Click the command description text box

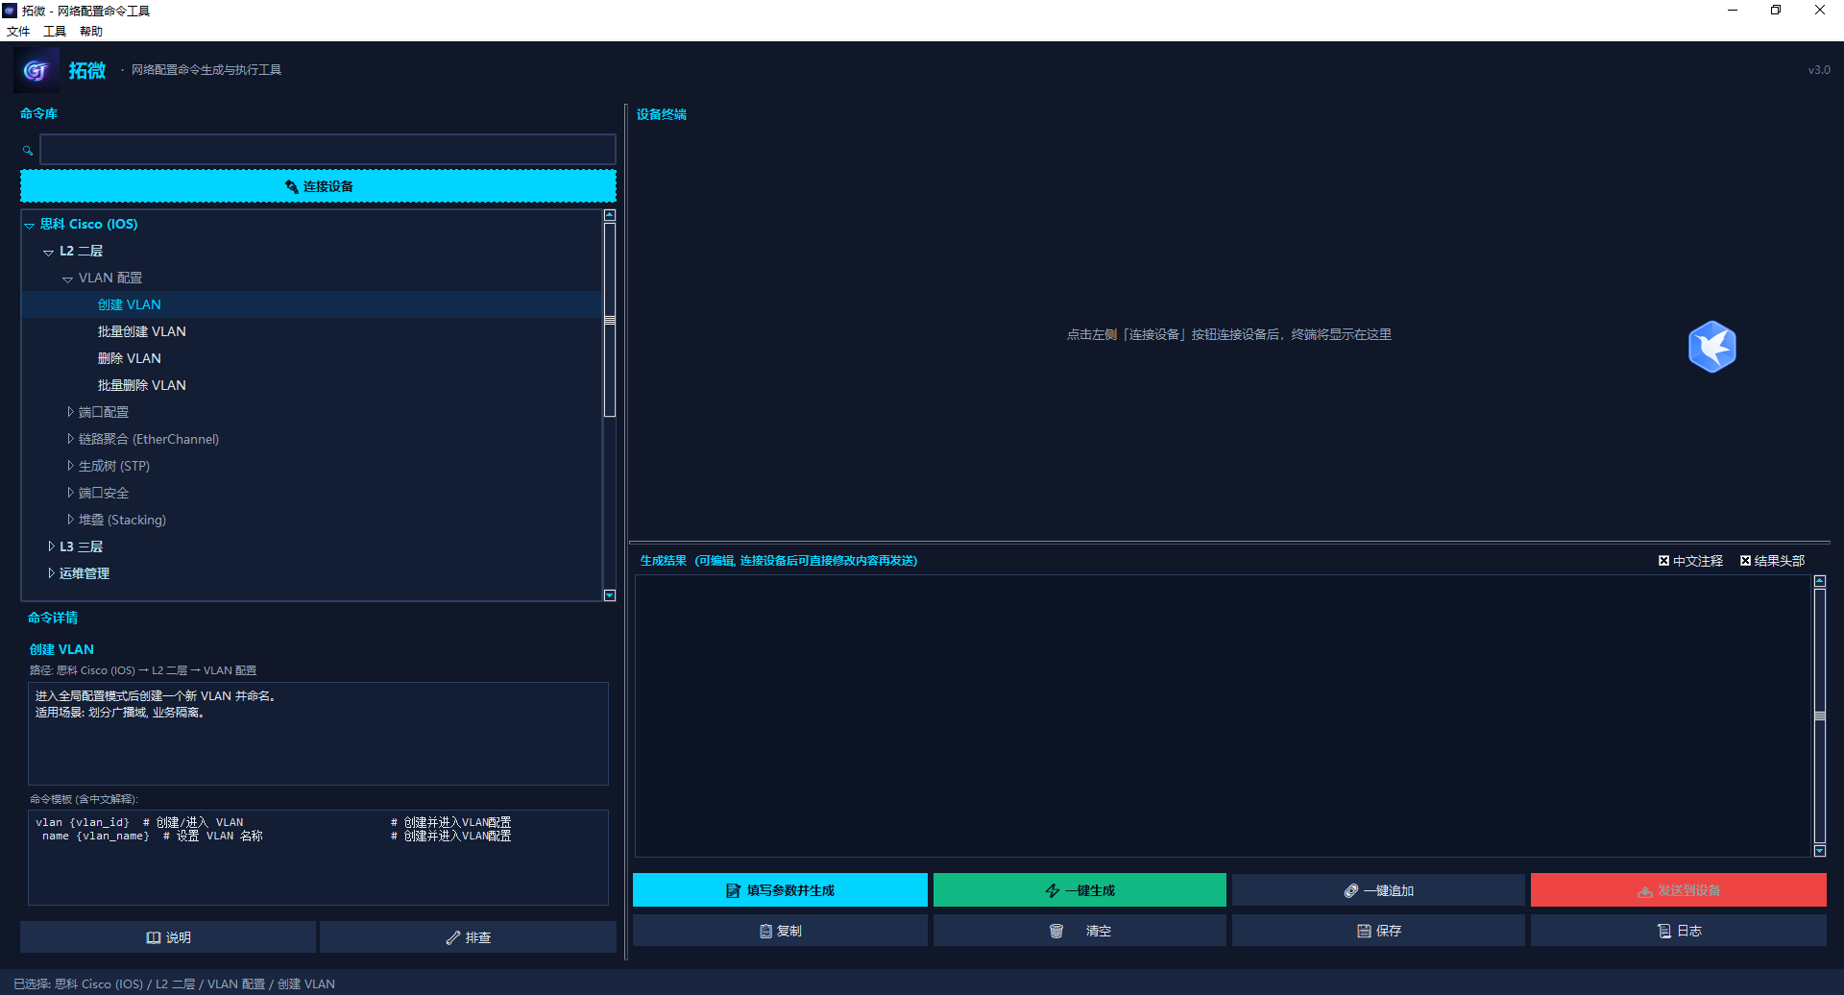[x=318, y=734]
